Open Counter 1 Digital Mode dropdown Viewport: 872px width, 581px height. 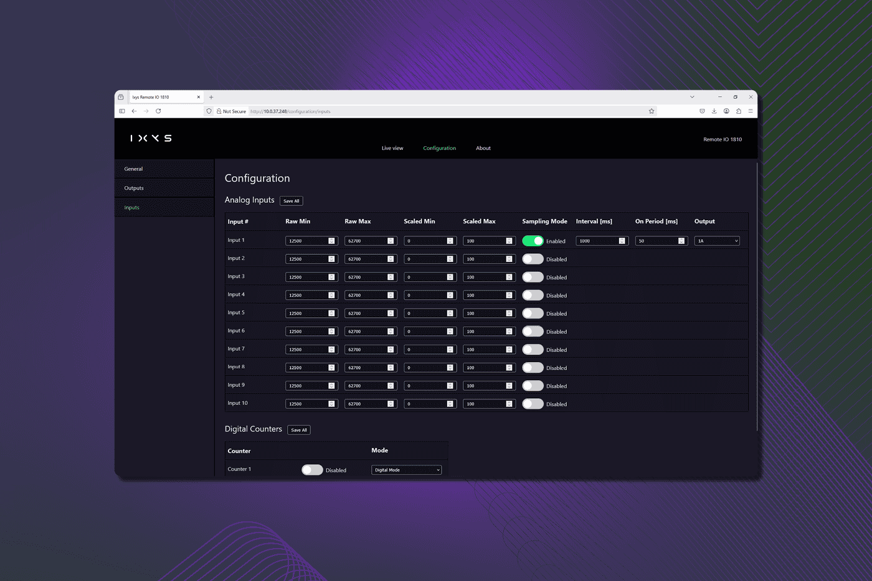click(x=406, y=470)
